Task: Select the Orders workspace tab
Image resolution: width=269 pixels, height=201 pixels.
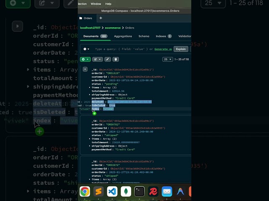Action: [88, 18]
